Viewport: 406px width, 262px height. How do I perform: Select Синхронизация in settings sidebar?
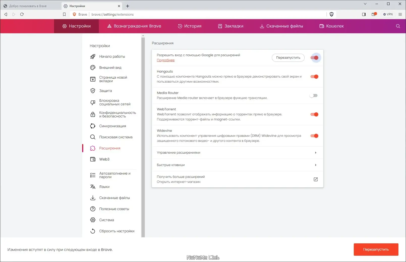tap(113, 126)
